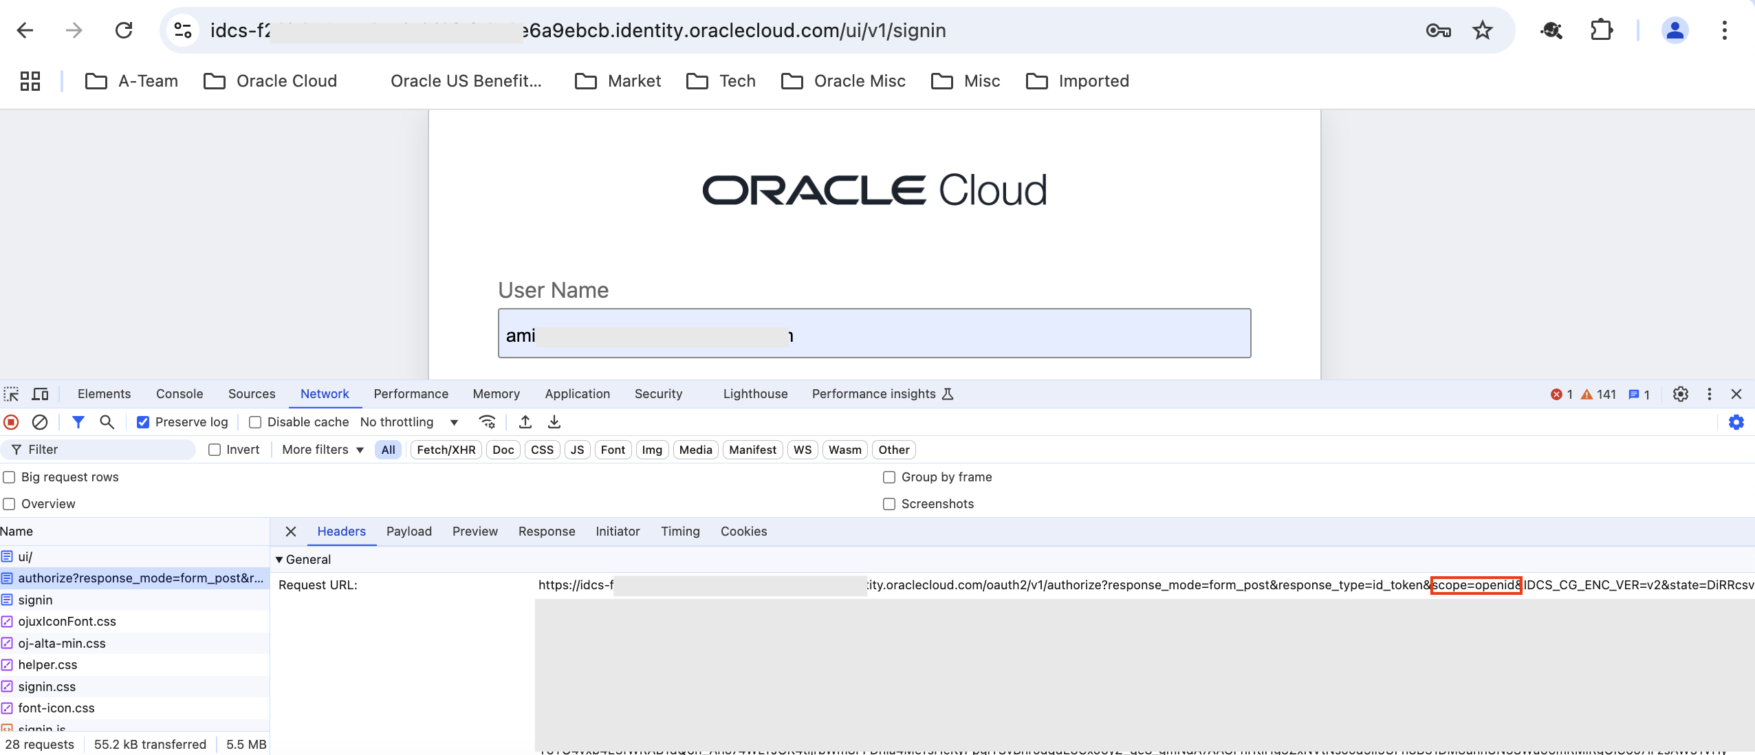This screenshot has height=755, width=1755.
Task: Open the Payload tab
Action: coord(408,532)
